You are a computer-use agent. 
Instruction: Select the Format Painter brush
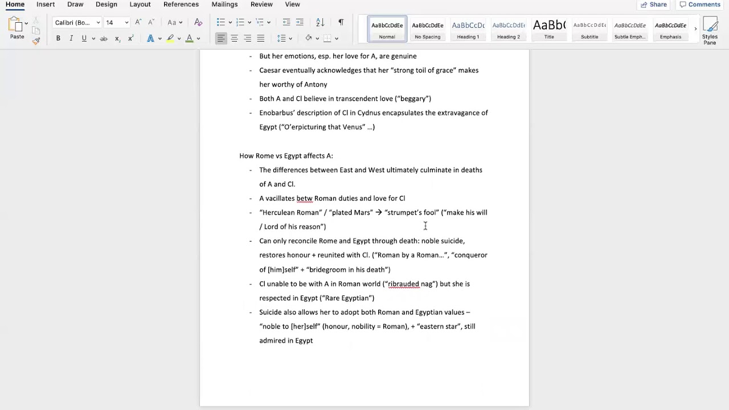point(36,41)
